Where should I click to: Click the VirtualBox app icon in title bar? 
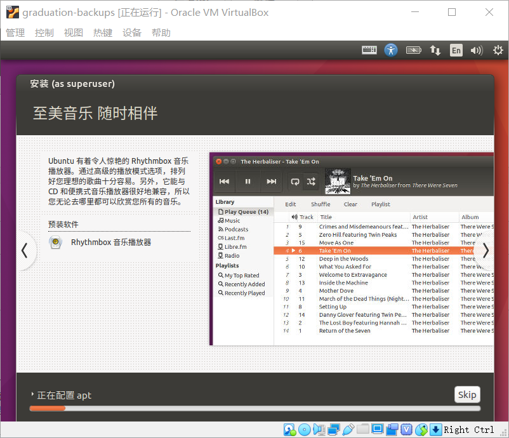13,12
